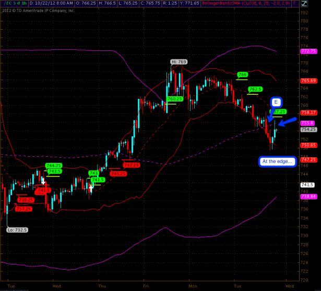Click the magenta 738.84 lower band axis label
Image resolution: width=321 pixels, height=291 pixels.
click(308, 196)
